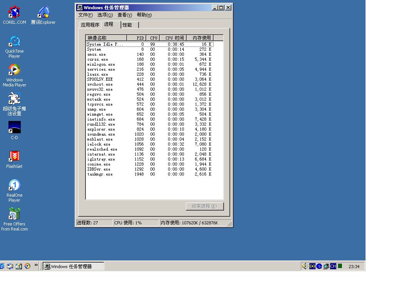Image resolution: width=394 pixels, height=295 pixels.
Task: Select the Windows Media Player desktop shortcut
Action: 14,75
